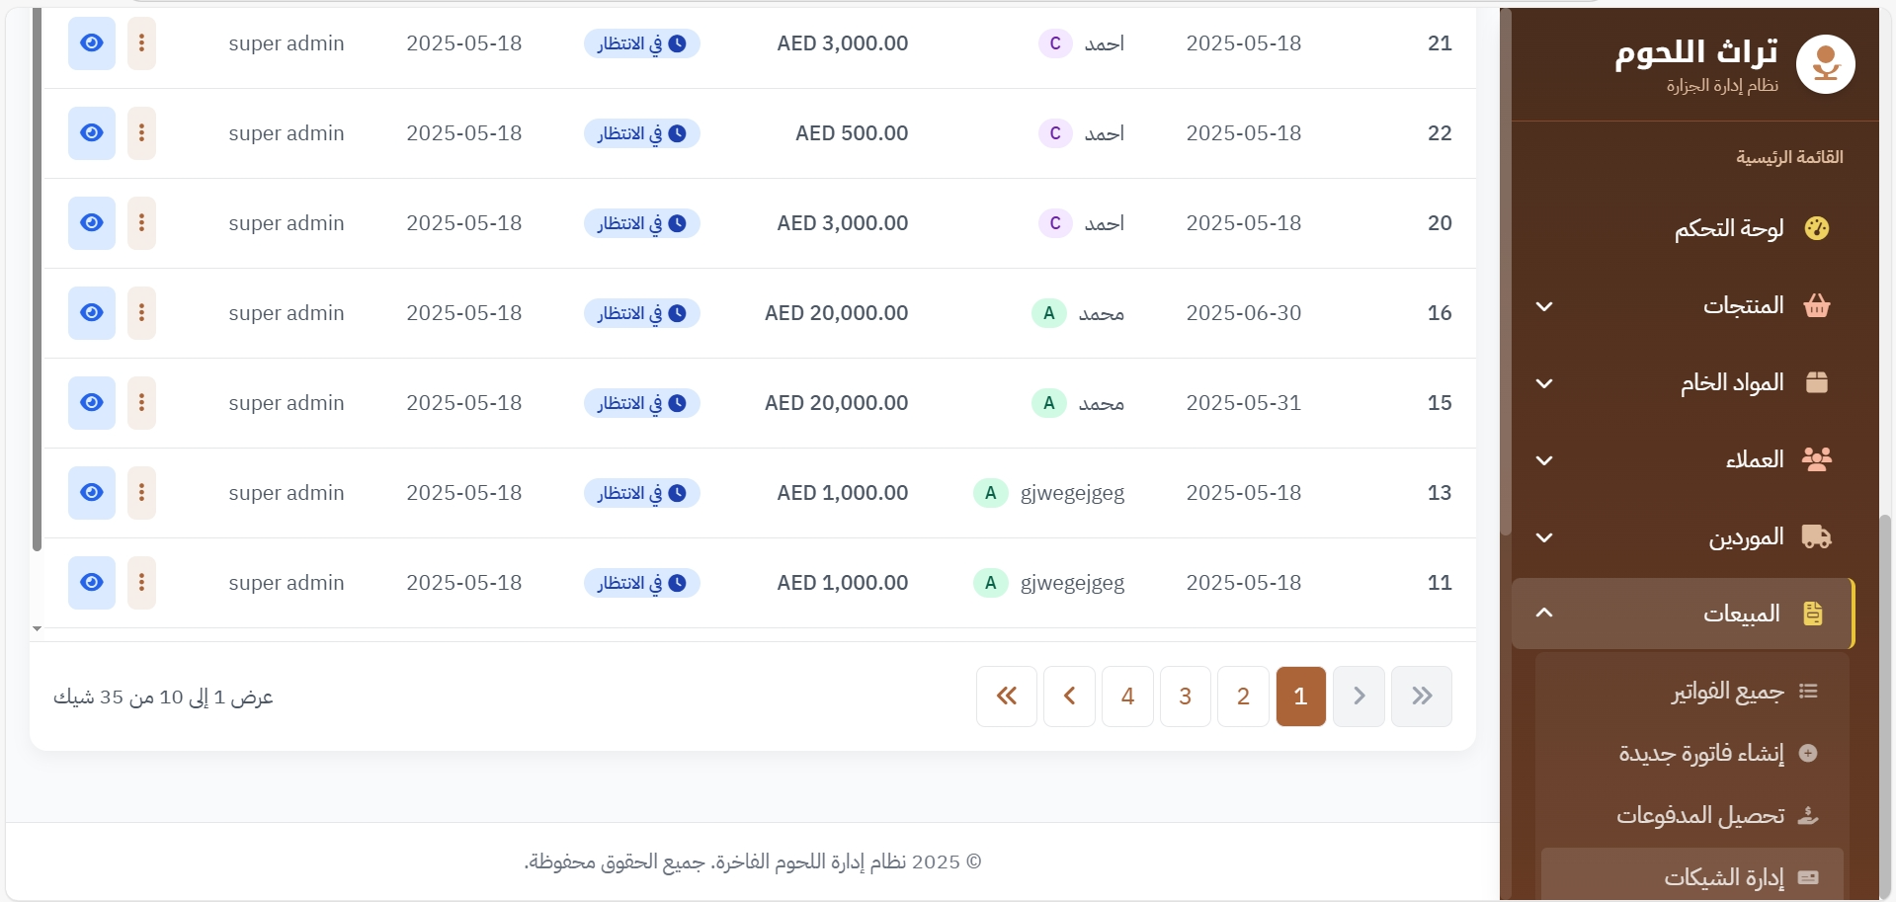Jump to the last page with double-chevron
1896x902 pixels.
1007,697
